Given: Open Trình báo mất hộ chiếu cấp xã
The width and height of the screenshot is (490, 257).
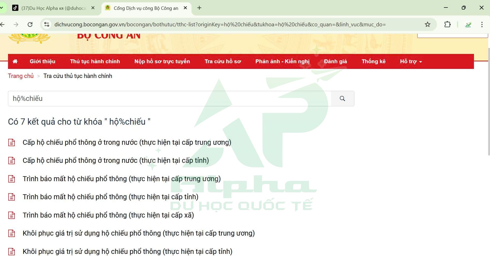Looking at the screenshot, I should [108, 215].
